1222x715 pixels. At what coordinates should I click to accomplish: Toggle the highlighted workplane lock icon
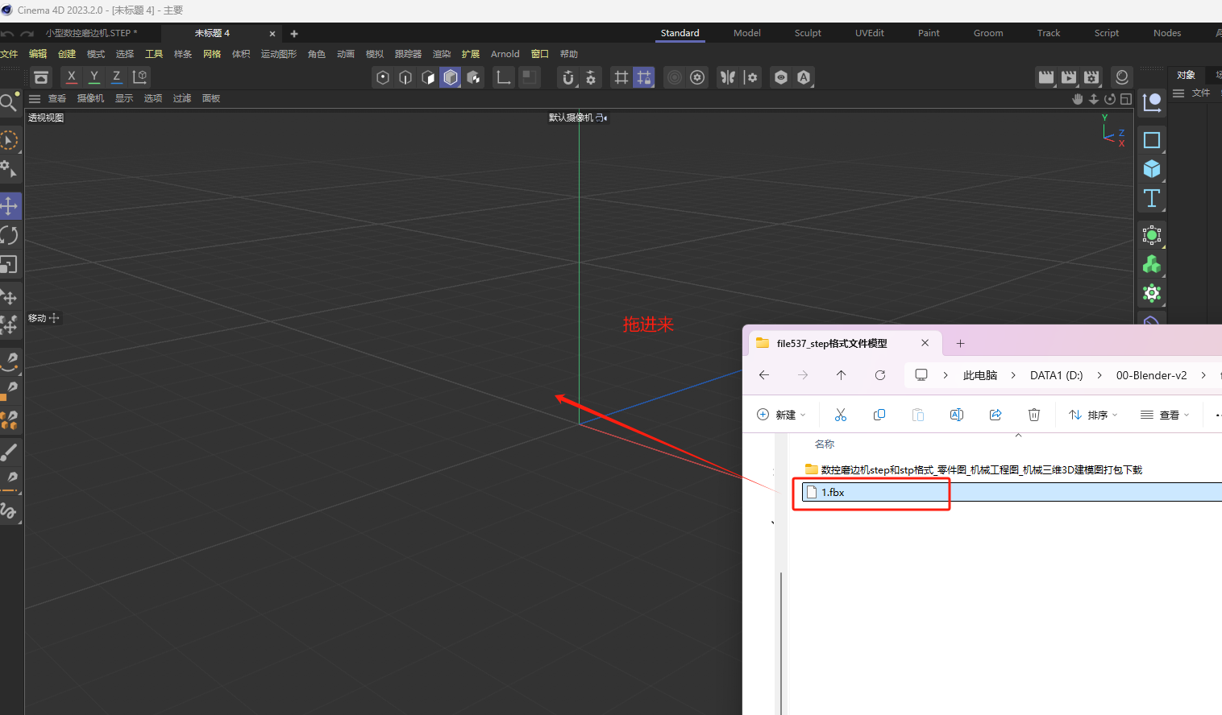644,77
